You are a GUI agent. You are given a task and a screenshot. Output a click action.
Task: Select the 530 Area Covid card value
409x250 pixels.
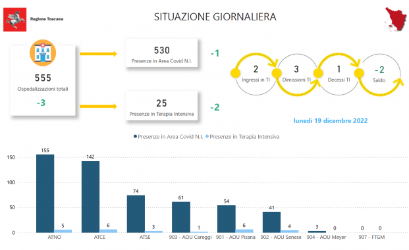click(162, 50)
